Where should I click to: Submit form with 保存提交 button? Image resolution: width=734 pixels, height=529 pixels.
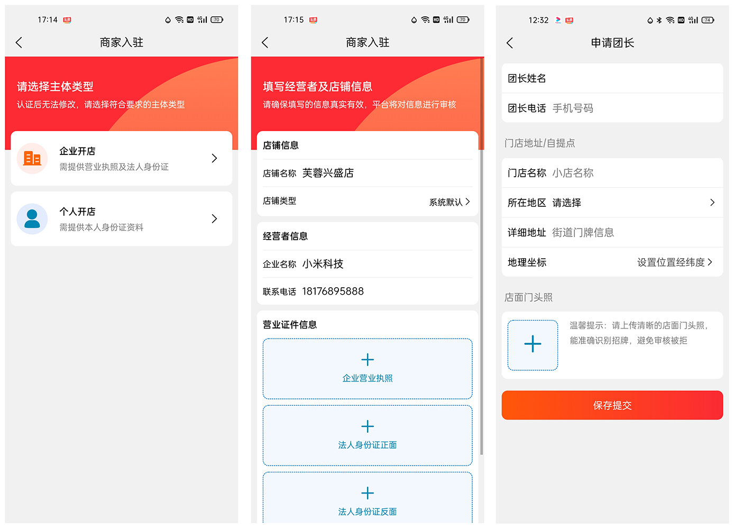pos(612,405)
